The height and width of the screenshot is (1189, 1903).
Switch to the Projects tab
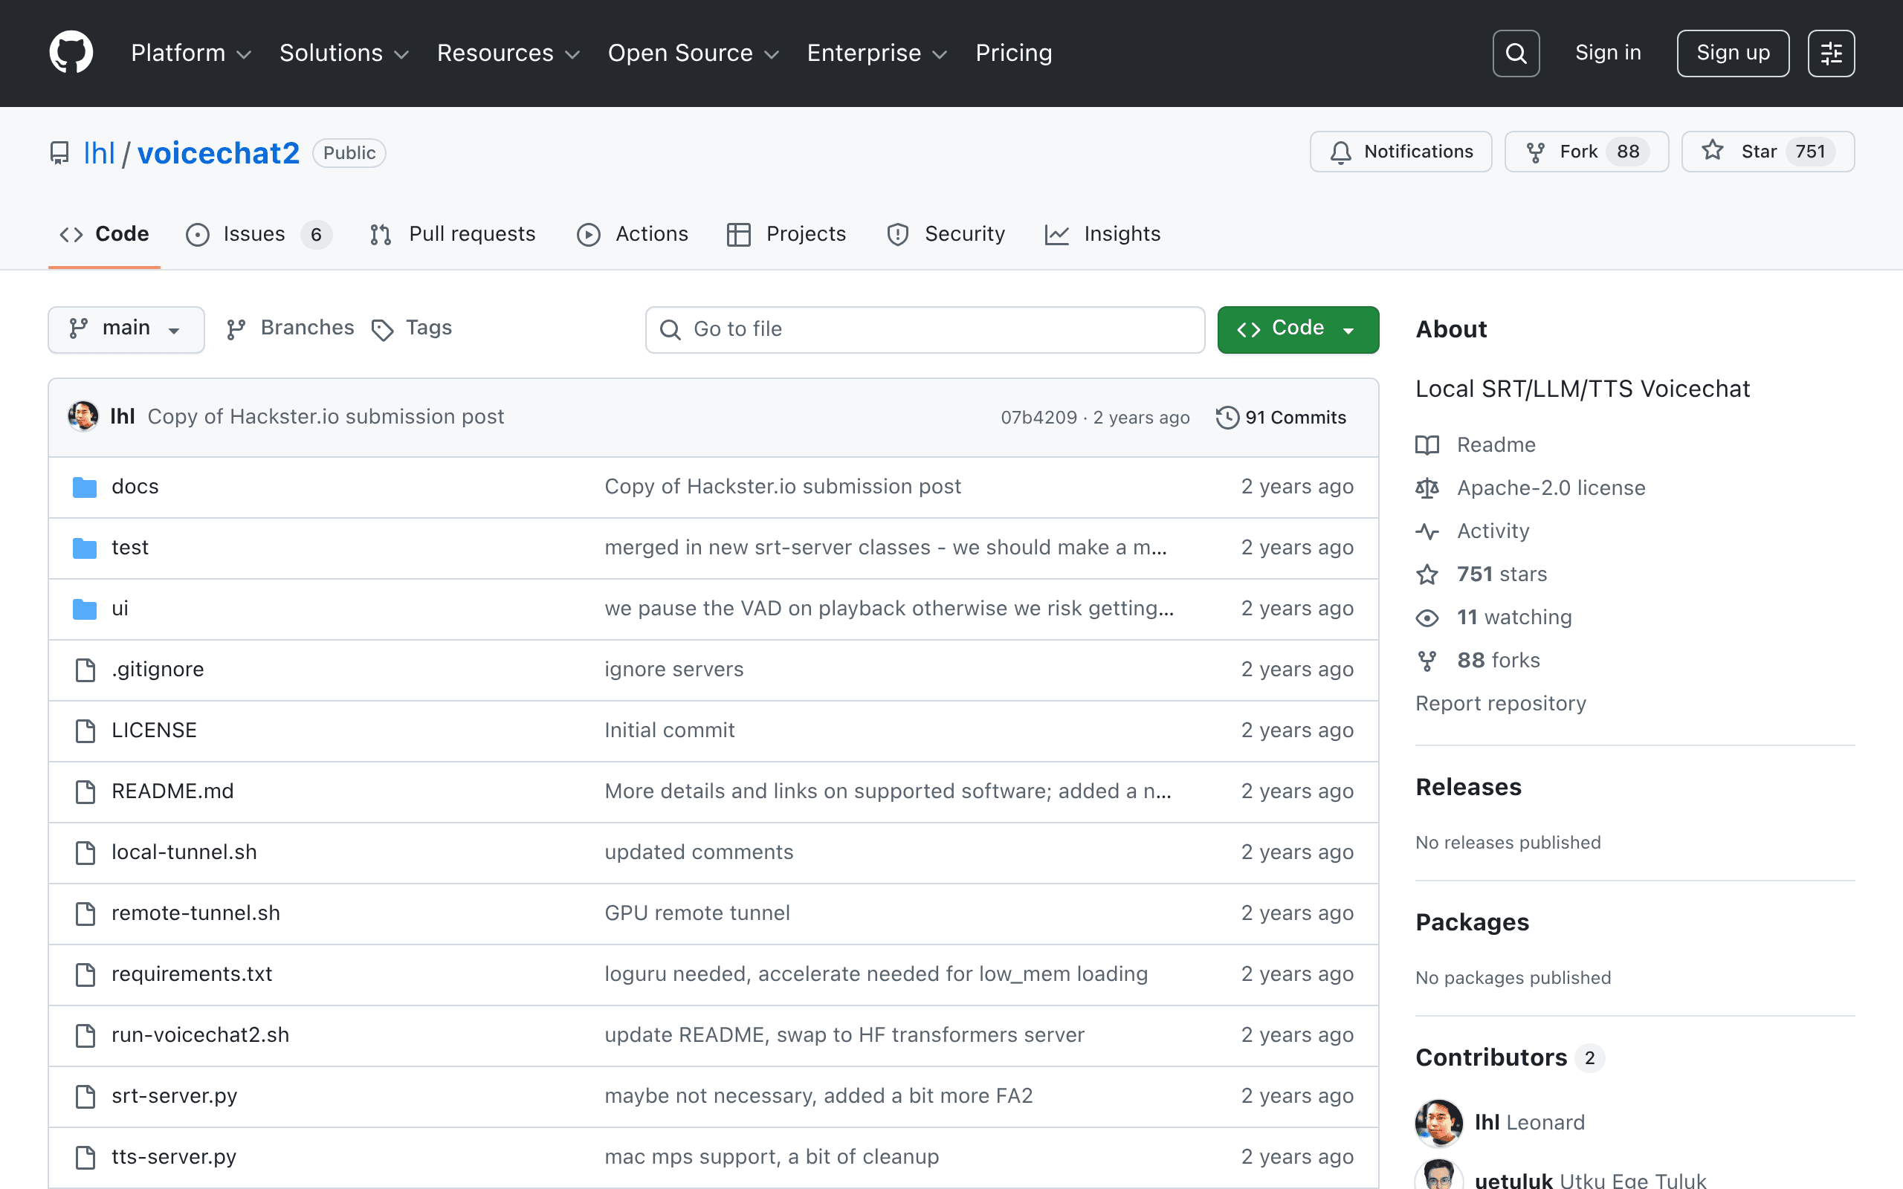coord(786,234)
